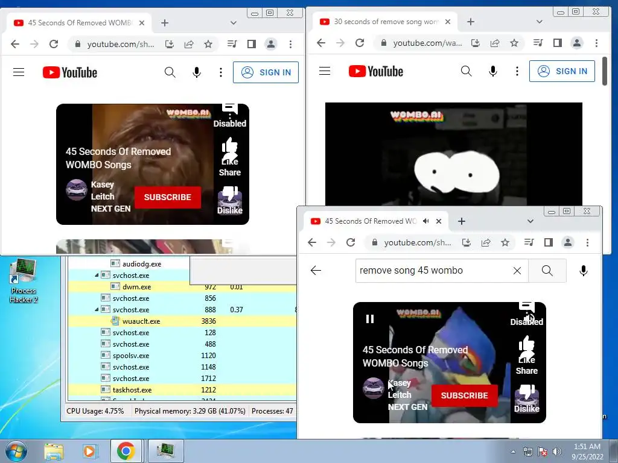Click SIGN IN in top-right YouTube window

click(x=562, y=71)
